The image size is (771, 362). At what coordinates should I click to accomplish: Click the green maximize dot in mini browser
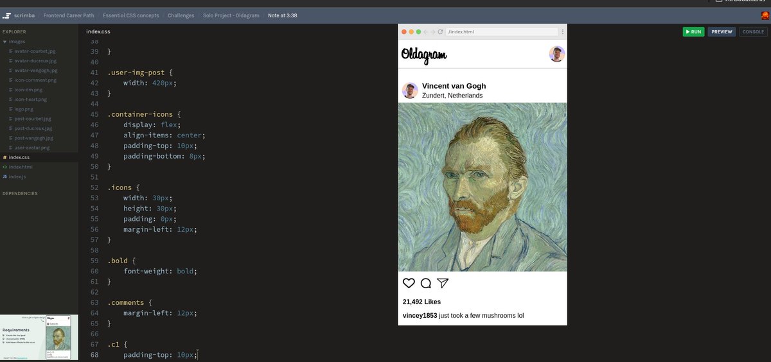[418, 31]
